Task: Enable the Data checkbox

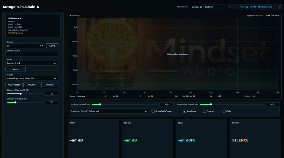Action: 224,111
